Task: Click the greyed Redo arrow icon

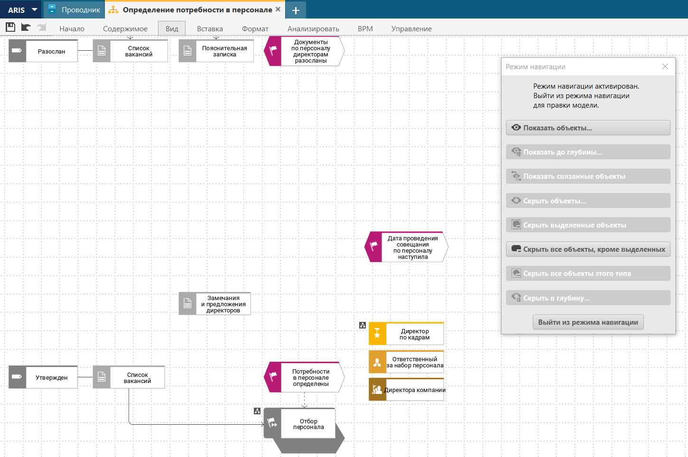Action: (42, 27)
